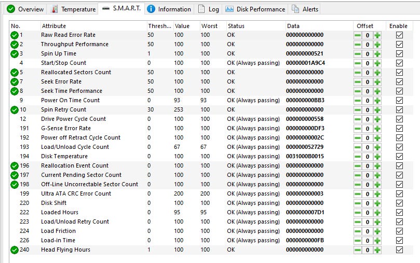Disable the Raw Read Error Rate attribute checkbox
Screen dimensions: 420x263
coord(399,35)
